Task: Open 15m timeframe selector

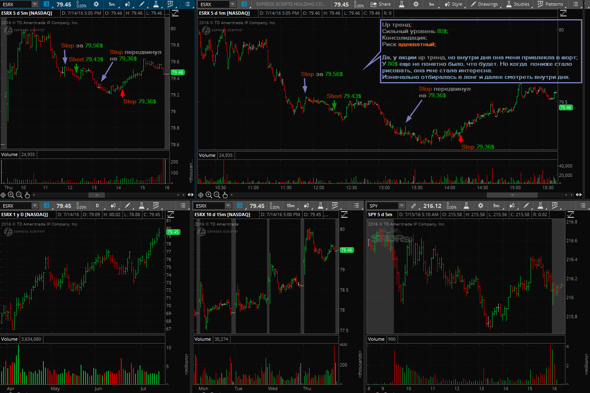Action: (x=291, y=205)
